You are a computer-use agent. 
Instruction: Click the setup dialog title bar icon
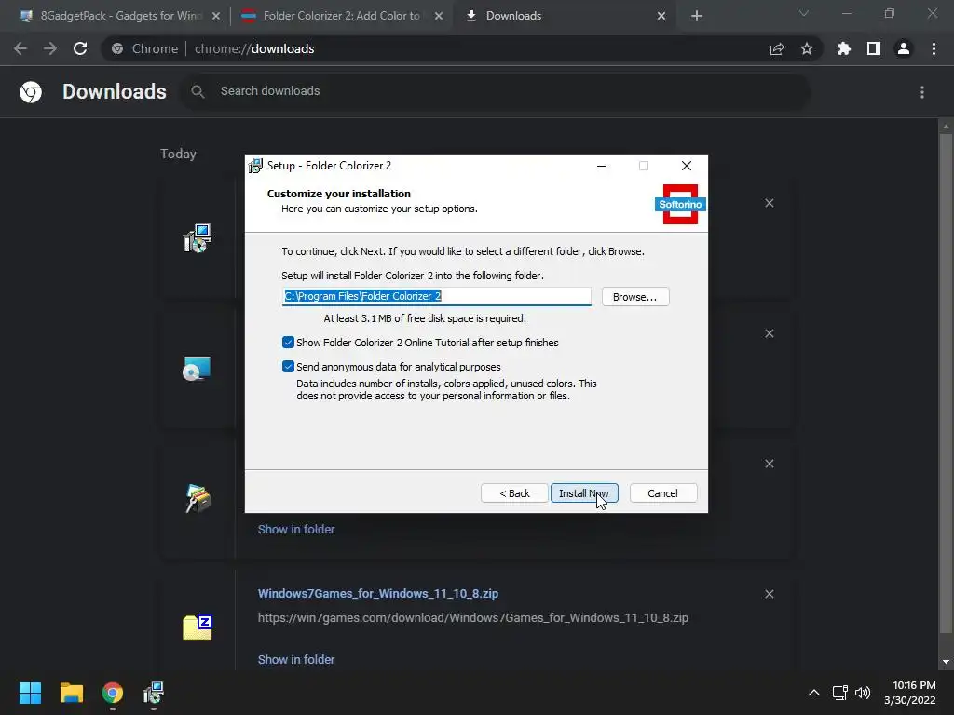[x=255, y=166]
